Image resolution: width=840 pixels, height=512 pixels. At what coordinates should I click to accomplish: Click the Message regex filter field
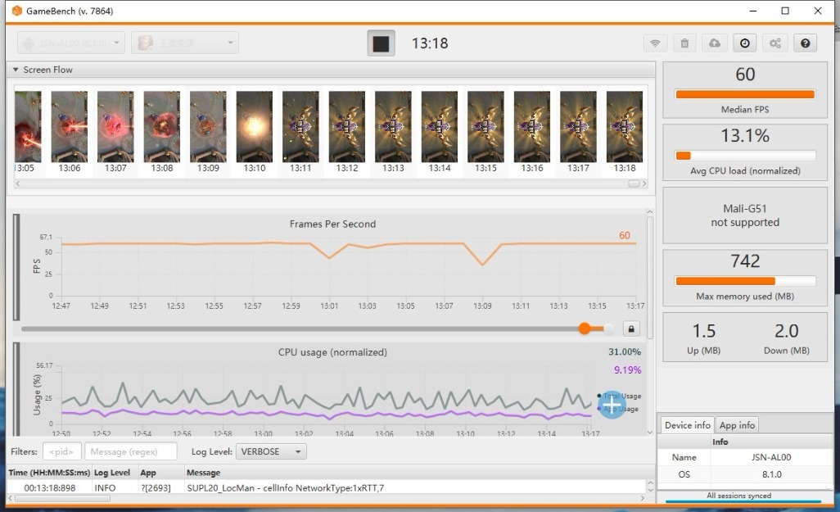(x=131, y=451)
